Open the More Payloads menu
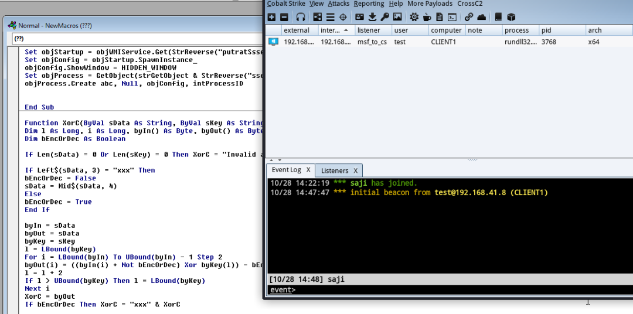 pos(430,4)
